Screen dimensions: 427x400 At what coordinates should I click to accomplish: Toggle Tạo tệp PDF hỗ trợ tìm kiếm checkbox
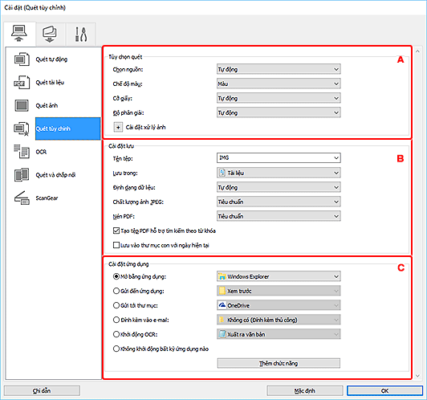click(116, 231)
